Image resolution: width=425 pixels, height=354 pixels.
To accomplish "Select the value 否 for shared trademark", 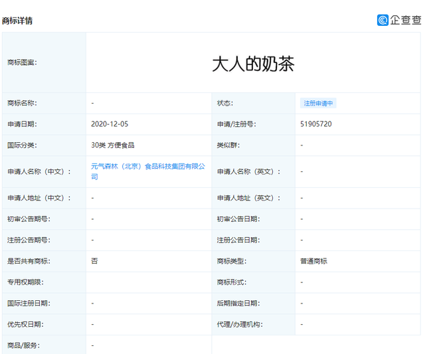I will (x=94, y=261).
